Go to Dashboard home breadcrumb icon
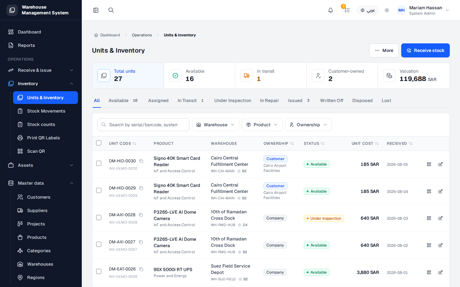 point(96,35)
